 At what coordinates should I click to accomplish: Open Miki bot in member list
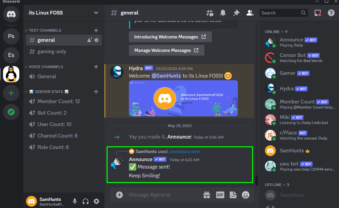300,120
